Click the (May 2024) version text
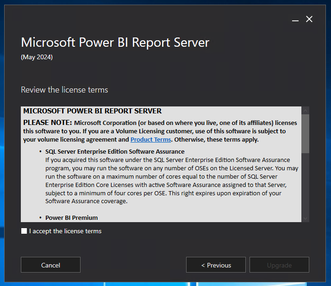Image resolution: width=331 pixels, height=286 pixels. tap(37, 57)
